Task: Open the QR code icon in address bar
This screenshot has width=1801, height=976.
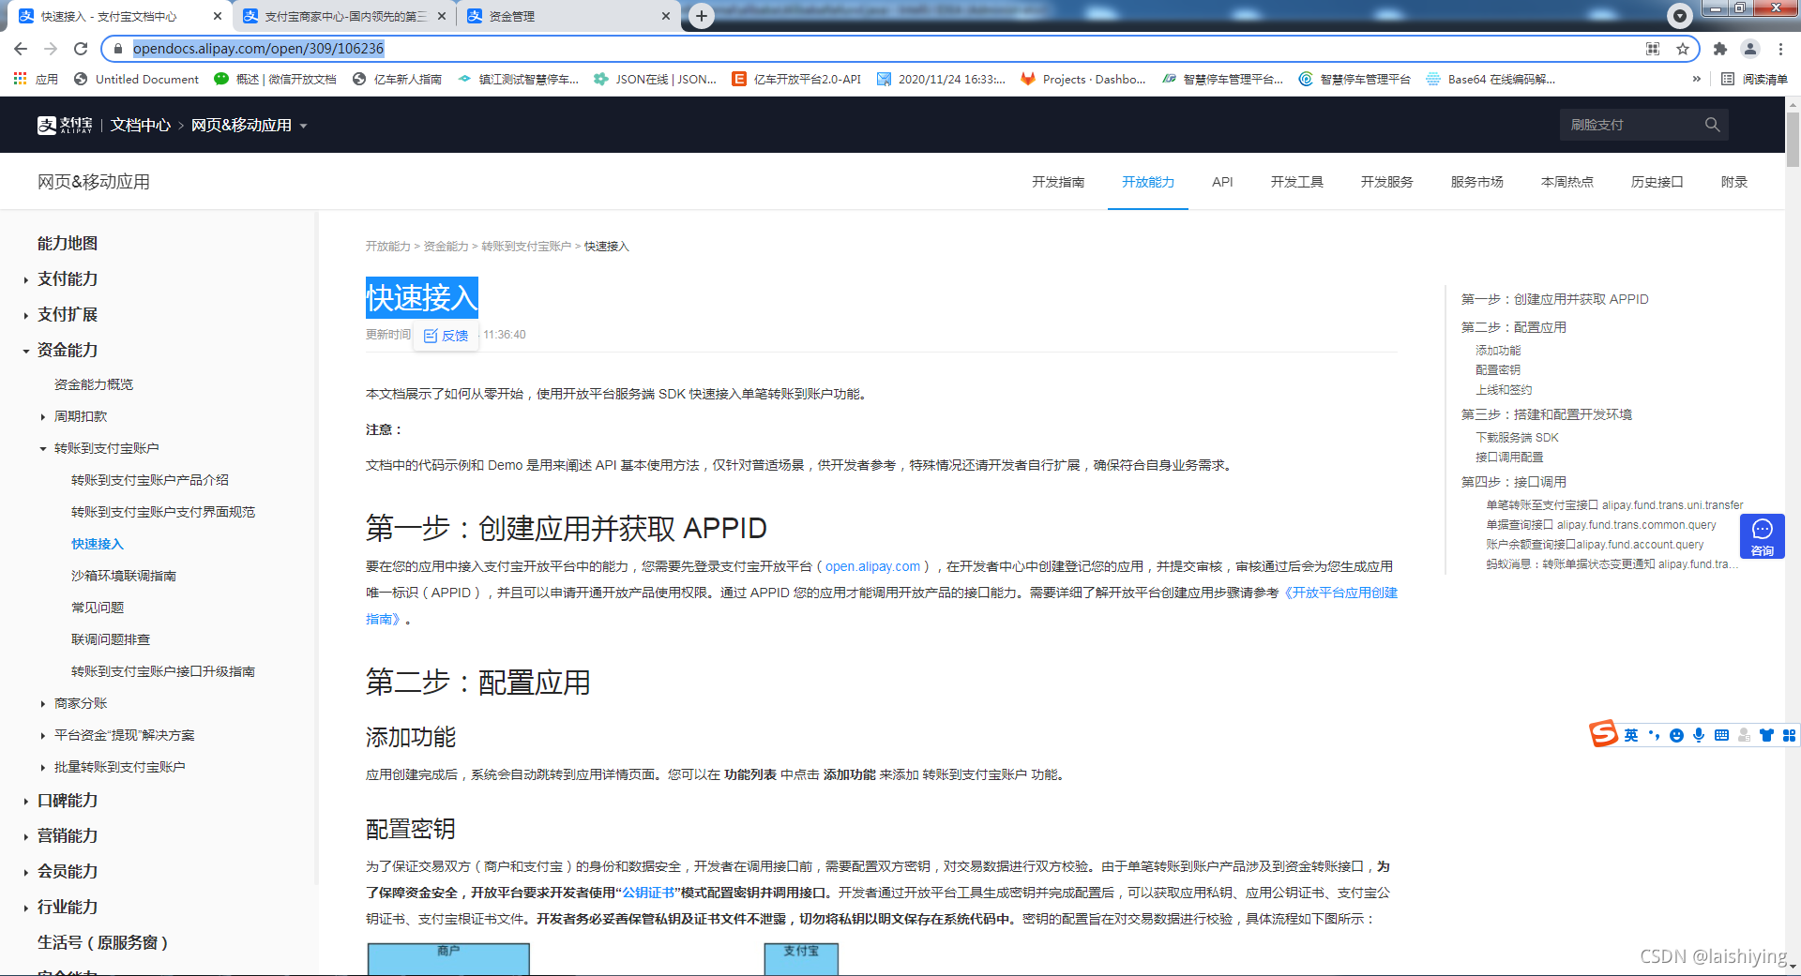Action: click(x=1653, y=49)
